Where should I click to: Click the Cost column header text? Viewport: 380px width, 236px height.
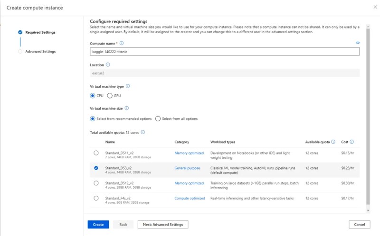pyautogui.click(x=345, y=142)
